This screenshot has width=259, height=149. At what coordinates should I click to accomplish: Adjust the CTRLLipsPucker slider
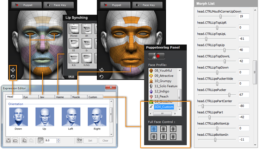[229, 95]
